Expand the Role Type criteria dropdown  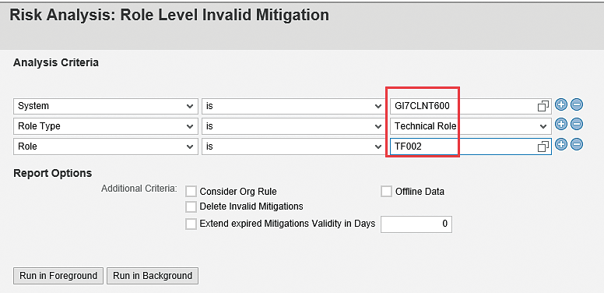click(106, 126)
